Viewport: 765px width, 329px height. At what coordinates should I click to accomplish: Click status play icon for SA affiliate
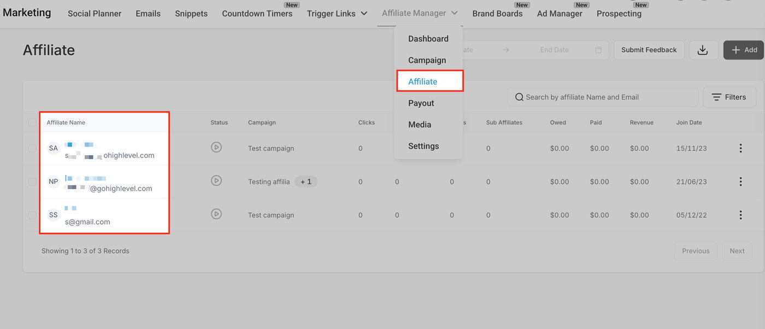(216, 148)
